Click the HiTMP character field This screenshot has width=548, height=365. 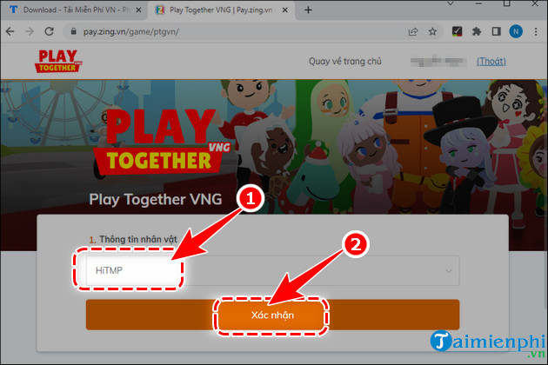pos(272,270)
